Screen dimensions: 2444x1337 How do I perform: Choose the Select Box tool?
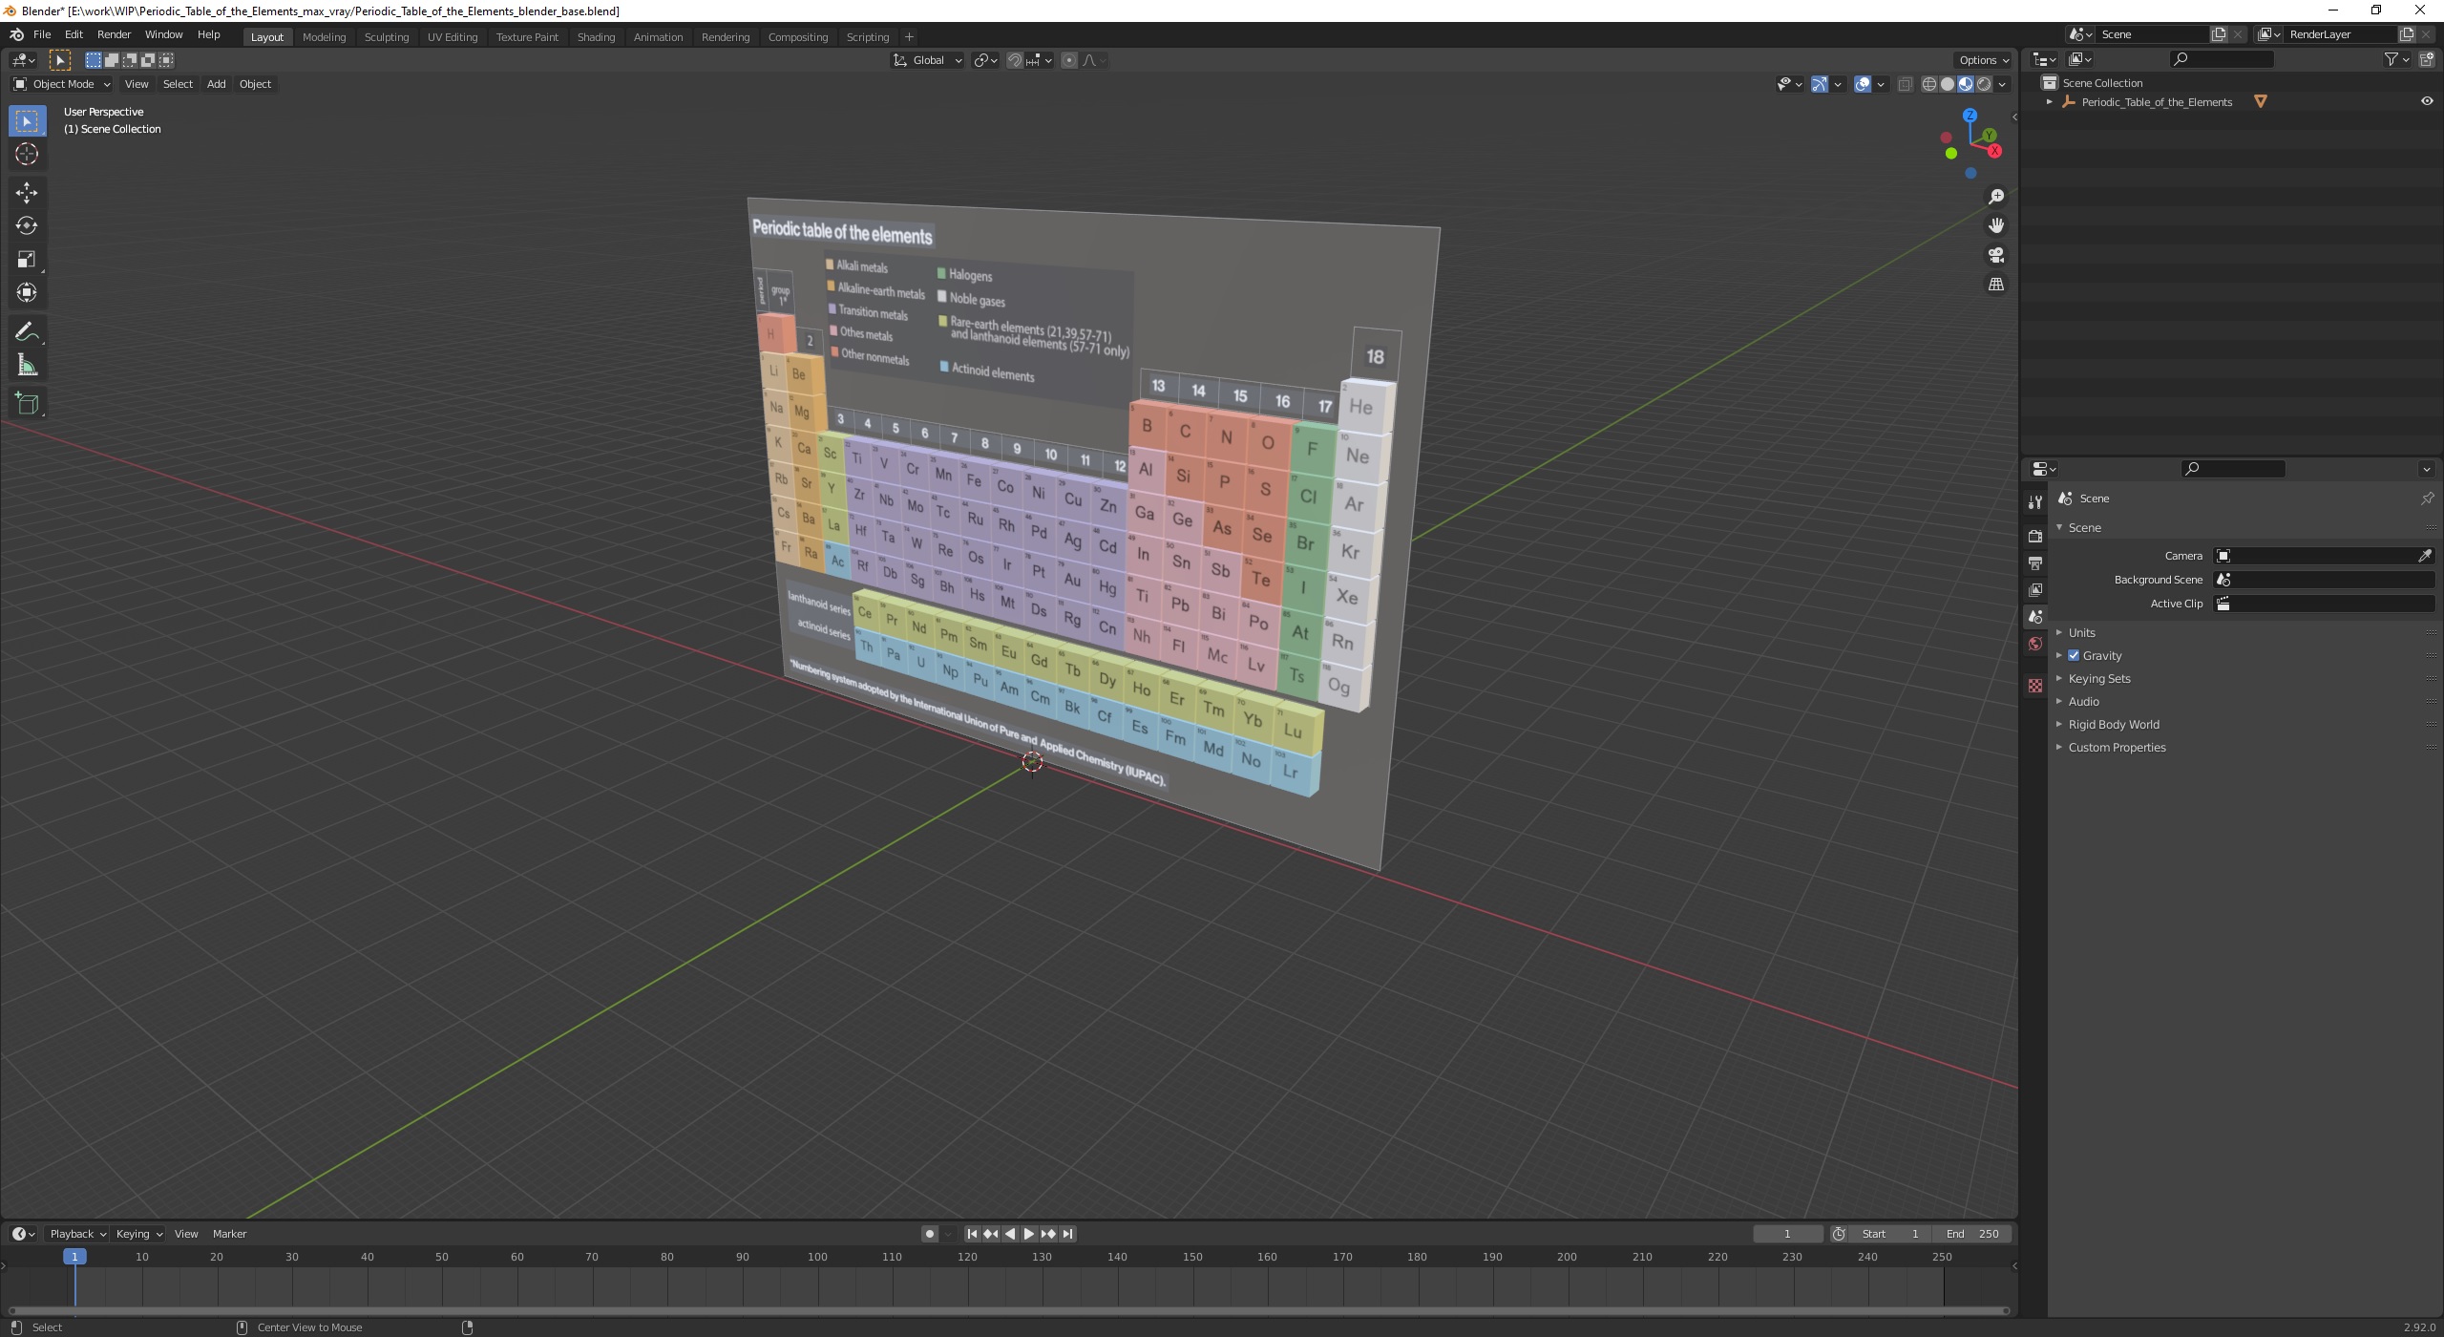click(x=27, y=121)
